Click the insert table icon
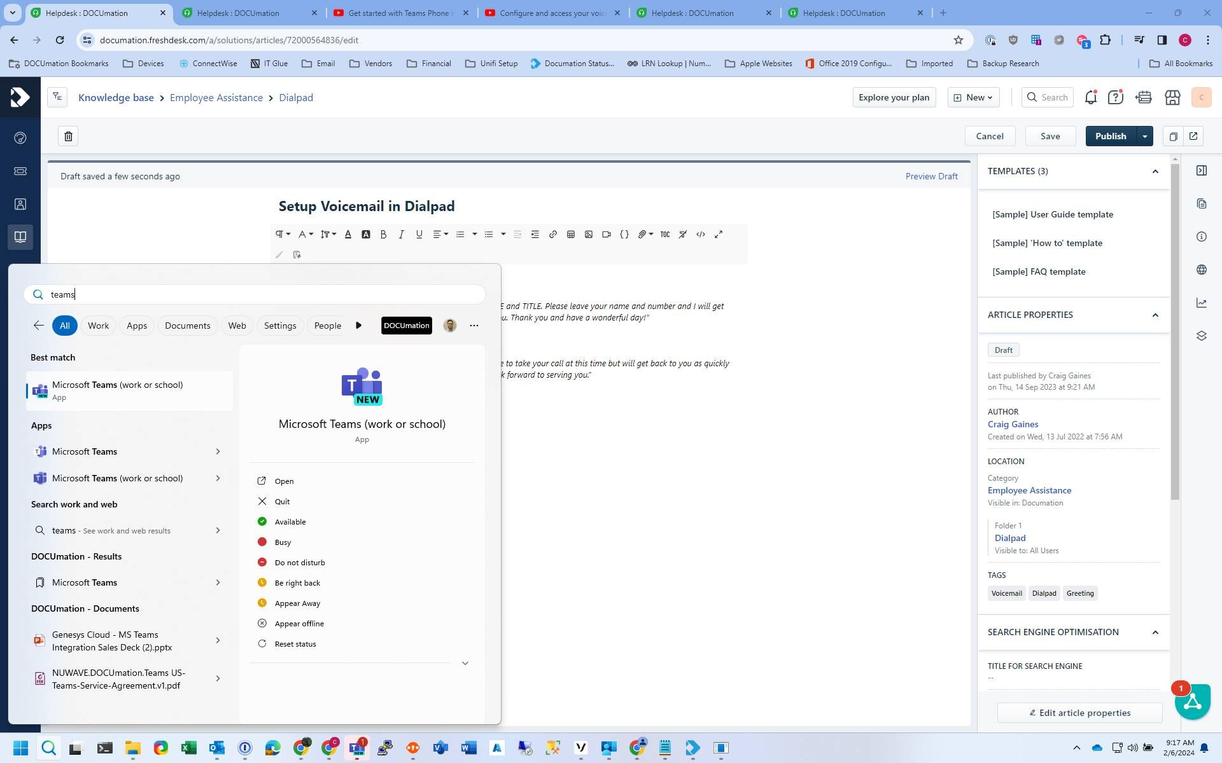This screenshot has width=1222, height=763. [x=571, y=235]
